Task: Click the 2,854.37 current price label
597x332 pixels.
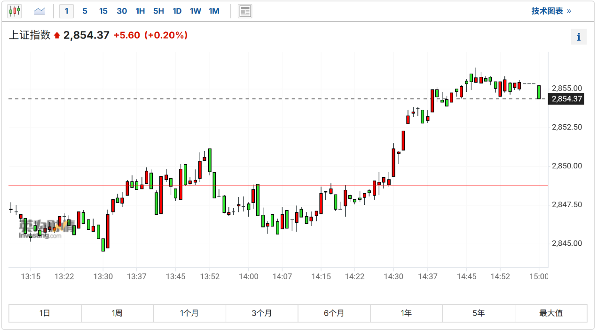Action: pos(567,99)
